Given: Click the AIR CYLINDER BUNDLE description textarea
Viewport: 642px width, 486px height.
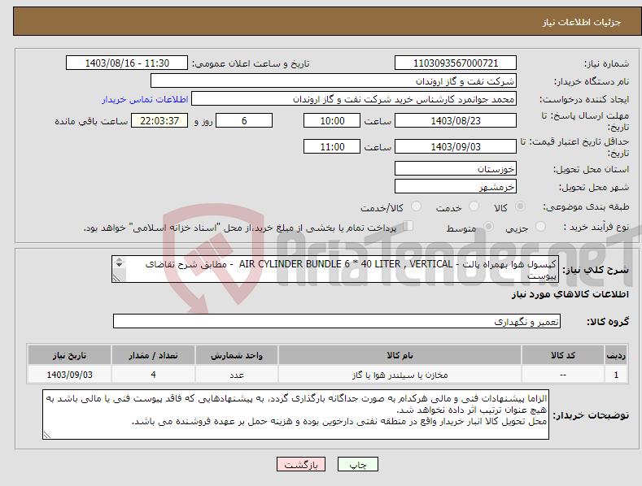Looking at the screenshot, I should click(x=335, y=269).
